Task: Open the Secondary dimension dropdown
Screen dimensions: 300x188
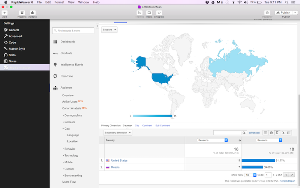Action: pyautogui.click(x=118, y=133)
